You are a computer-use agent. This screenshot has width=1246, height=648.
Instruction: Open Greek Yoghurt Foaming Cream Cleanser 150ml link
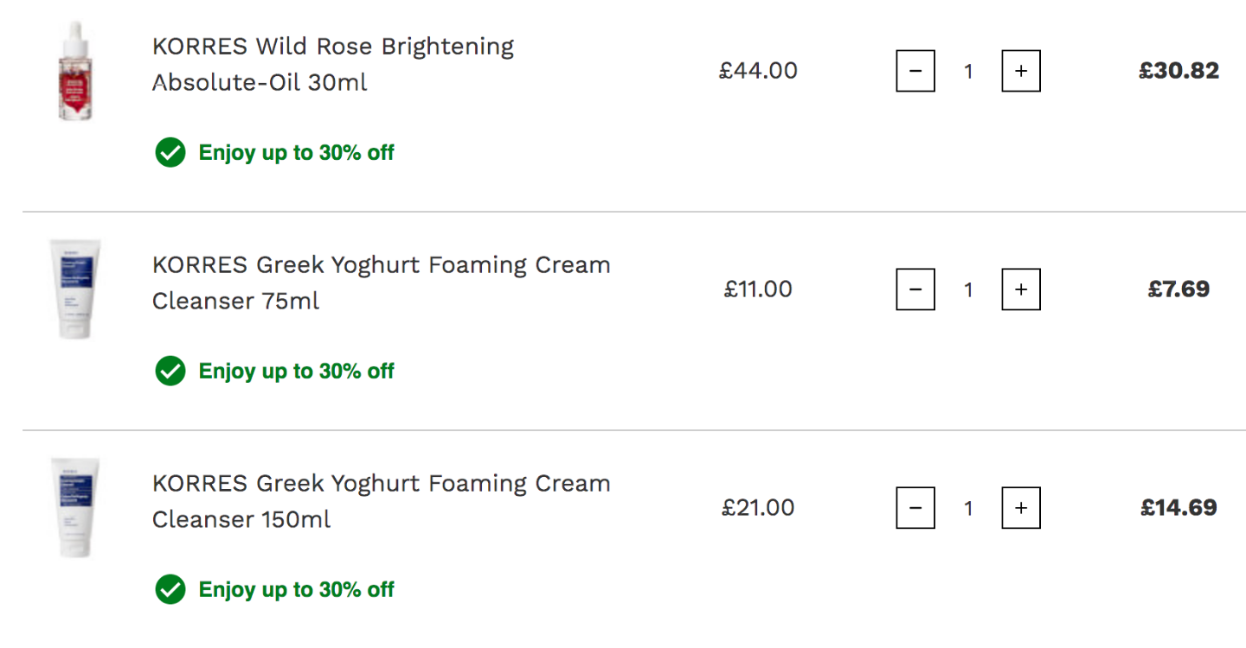(382, 501)
